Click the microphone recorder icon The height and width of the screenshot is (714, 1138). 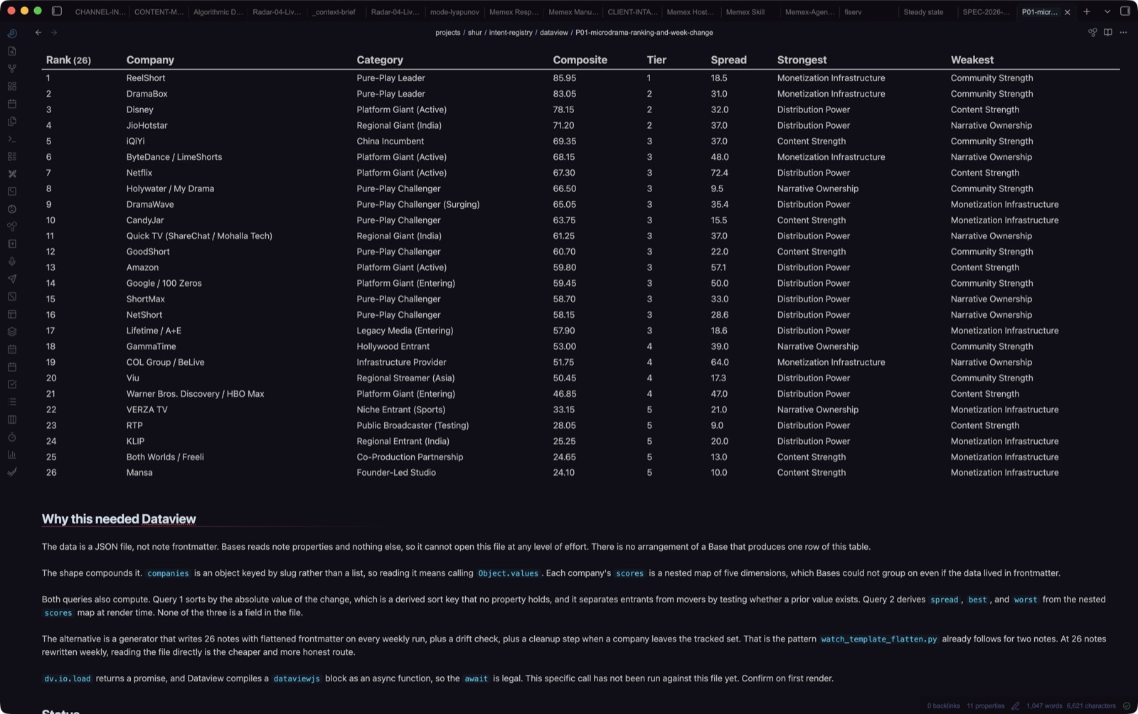point(12,262)
